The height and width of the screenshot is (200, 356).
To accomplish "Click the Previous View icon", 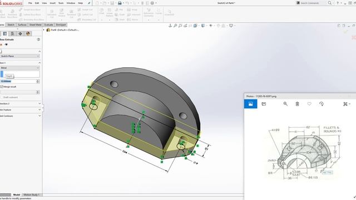I will coord(185,26).
